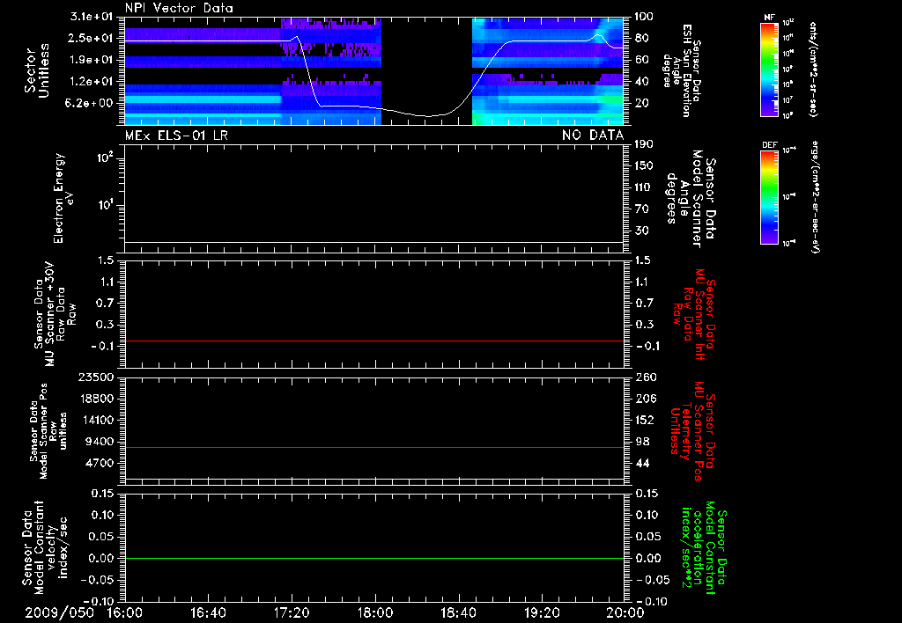Click the green 'Model Constant acceleration' title
This screenshot has width=902, height=623.
[x=706, y=547]
